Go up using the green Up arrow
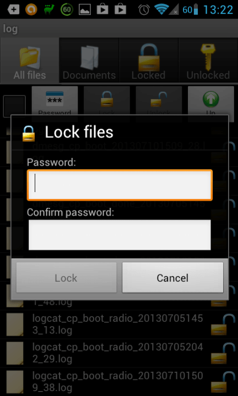 pos(211,101)
